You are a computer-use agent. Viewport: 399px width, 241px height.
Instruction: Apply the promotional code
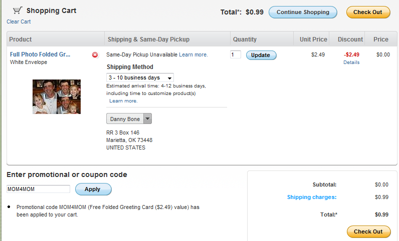93,189
